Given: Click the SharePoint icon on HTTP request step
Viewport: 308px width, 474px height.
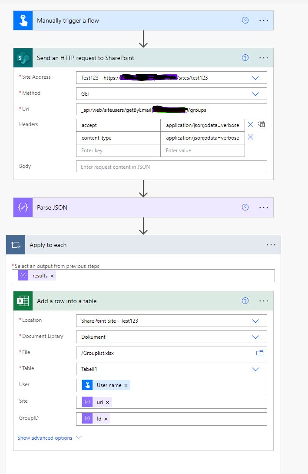Looking at the screenshot, I should click(x=23, y=58).
